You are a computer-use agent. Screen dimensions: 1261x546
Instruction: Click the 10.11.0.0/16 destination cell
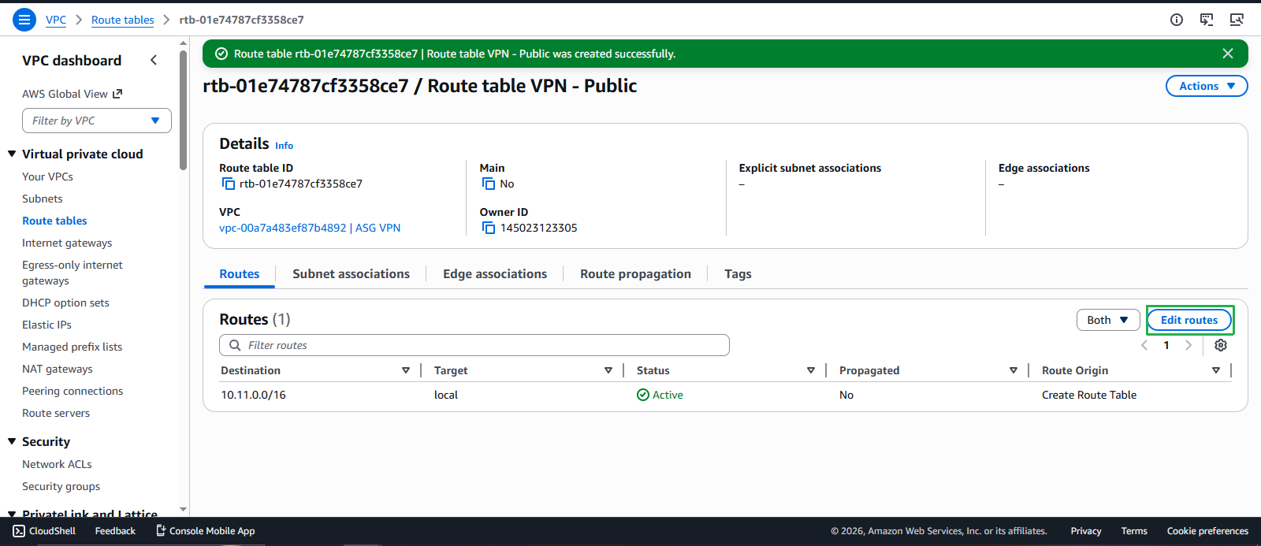click(x=253, y=395)
